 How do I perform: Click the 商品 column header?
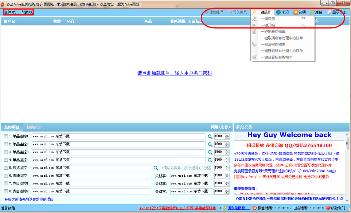pyautogui.click(x=148, y=21)
